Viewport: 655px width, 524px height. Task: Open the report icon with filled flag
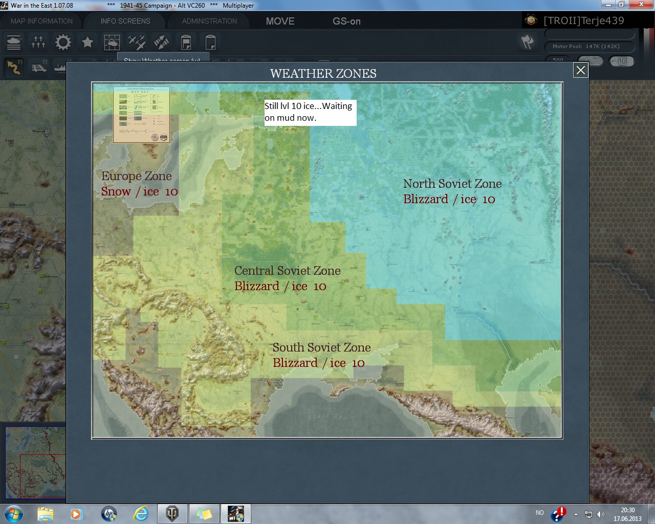186,42
